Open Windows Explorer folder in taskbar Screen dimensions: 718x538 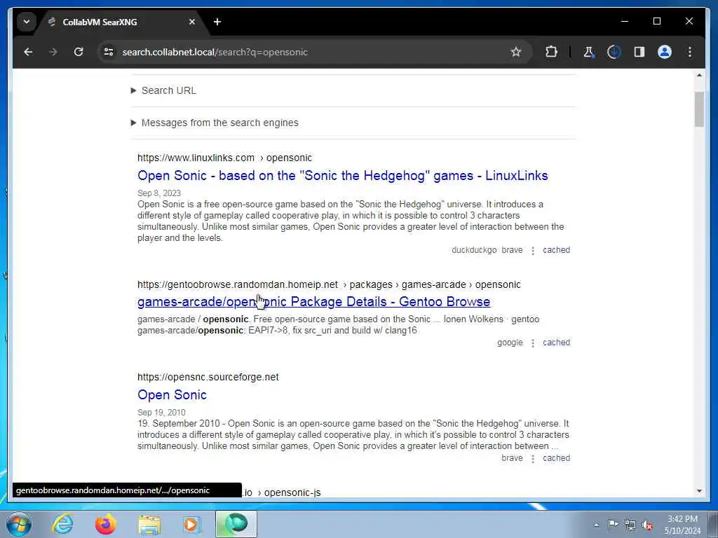149,525
